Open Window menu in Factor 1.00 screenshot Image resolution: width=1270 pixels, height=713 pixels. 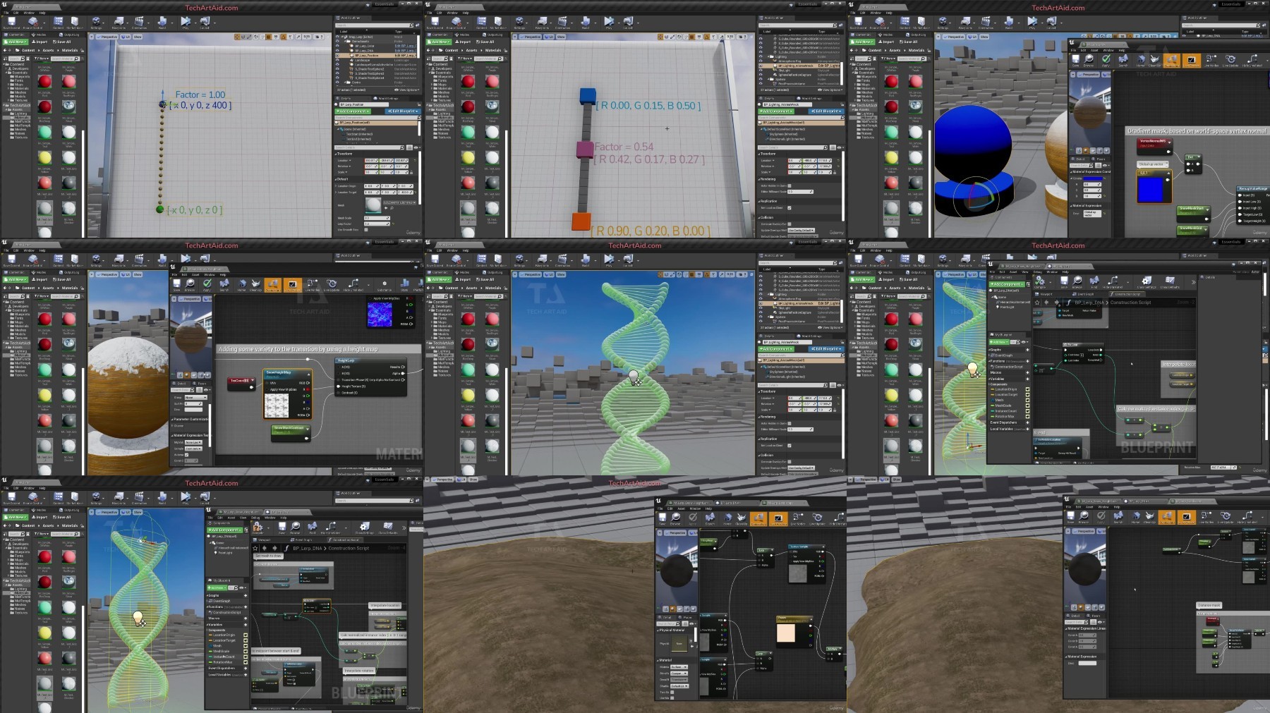(28, 13)
